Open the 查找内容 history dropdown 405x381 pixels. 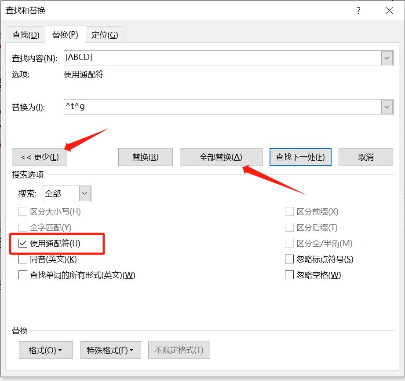click(386, 58)
